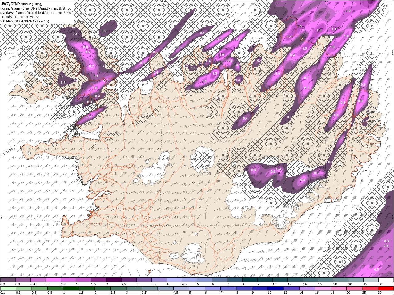
Task: Pick the deep purple 2 swatch in the upper snow legend
Action: pyautogui.click(x=114, y=280)
